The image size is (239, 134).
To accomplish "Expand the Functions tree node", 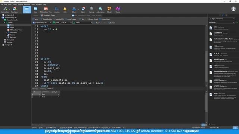I will tap(6, 32).
